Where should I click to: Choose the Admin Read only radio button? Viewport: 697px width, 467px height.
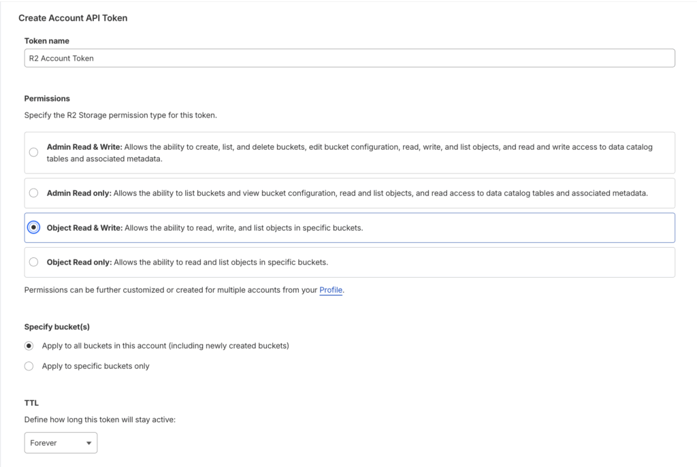click(x=33, y=193)
